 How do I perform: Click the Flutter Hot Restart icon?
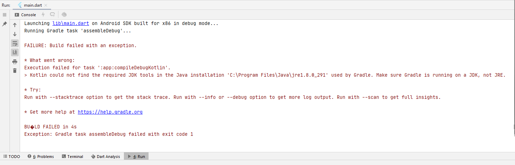[x=52, y=15]
